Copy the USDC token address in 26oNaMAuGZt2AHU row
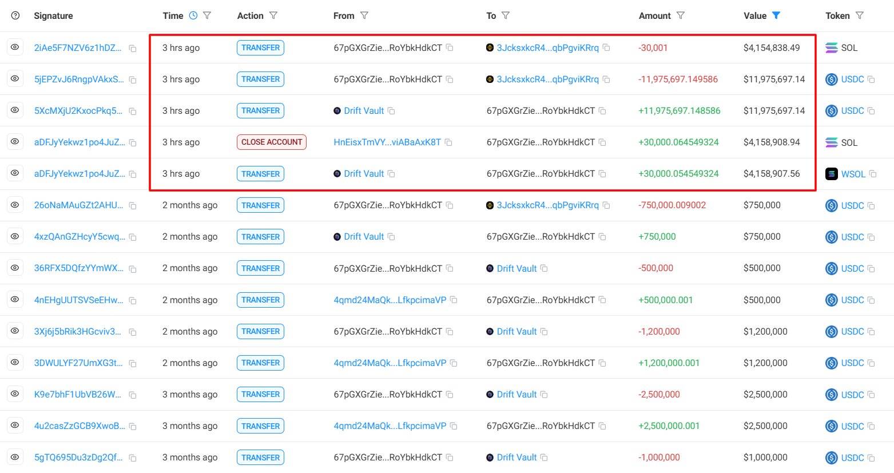 [871, 206]
